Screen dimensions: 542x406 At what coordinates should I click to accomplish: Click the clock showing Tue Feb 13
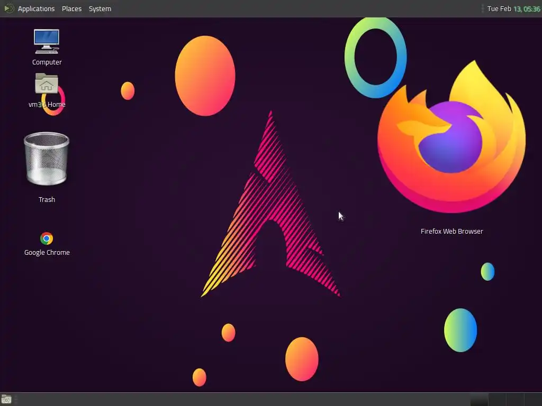pos(513,8)
